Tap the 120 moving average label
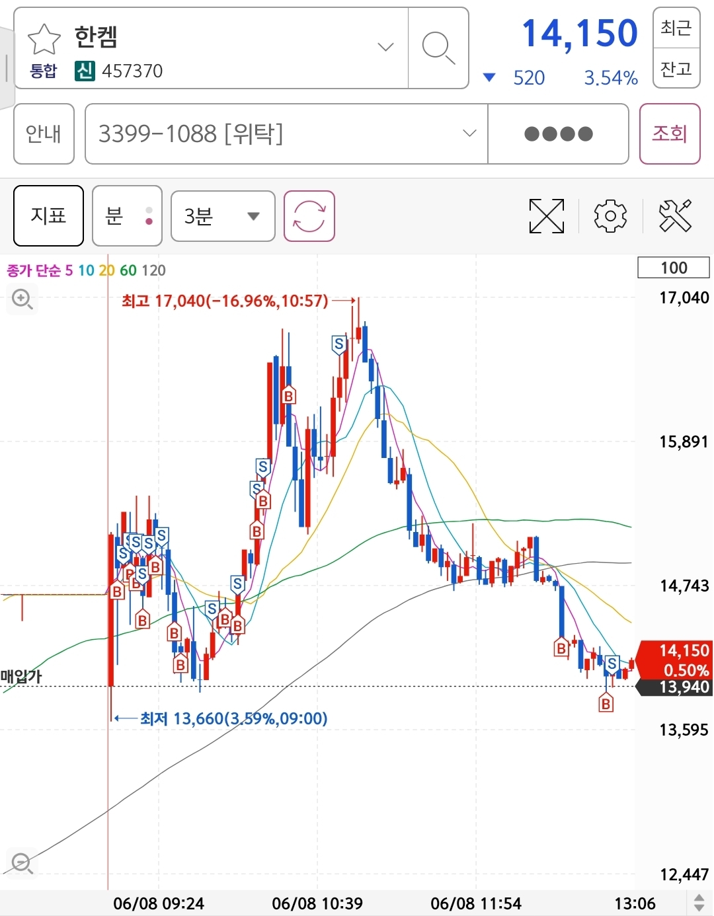 [x=153, y=270]
